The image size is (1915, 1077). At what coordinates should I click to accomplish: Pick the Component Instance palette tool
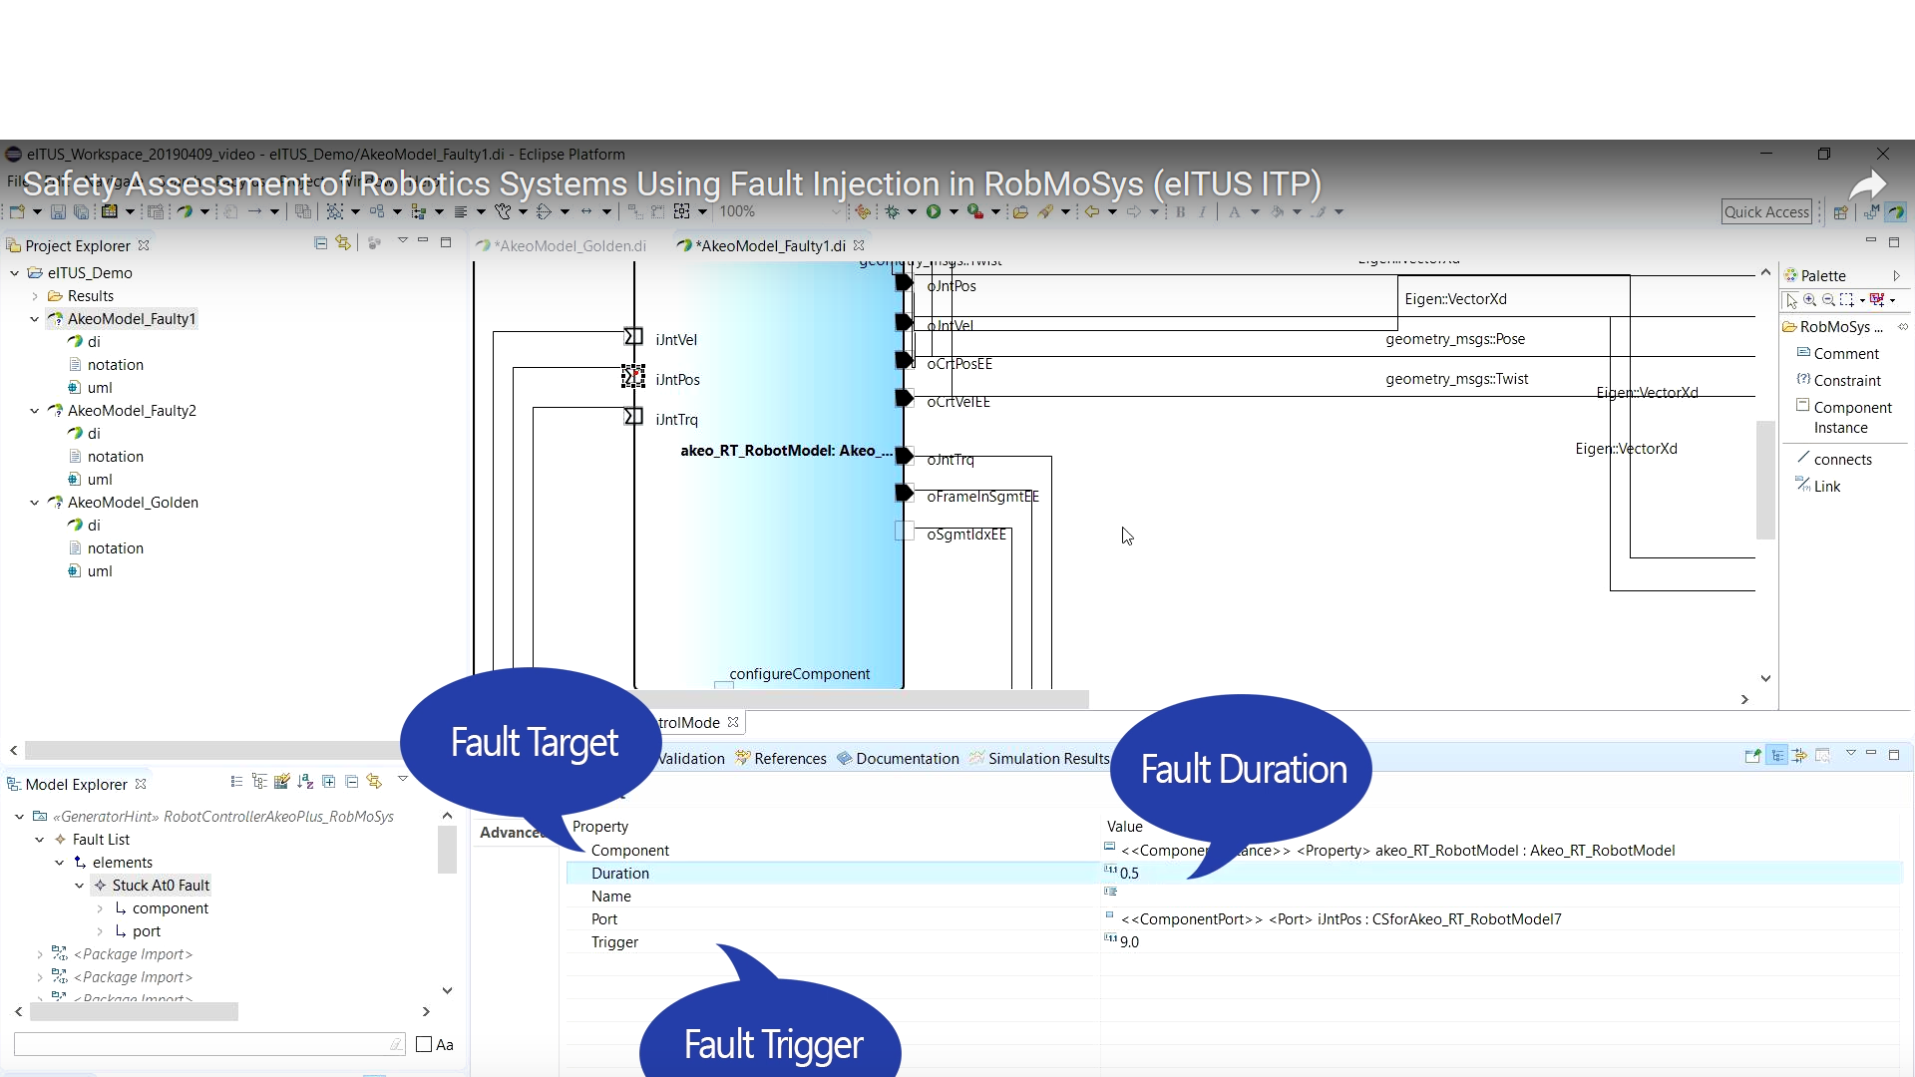(x=1851, y=418)
